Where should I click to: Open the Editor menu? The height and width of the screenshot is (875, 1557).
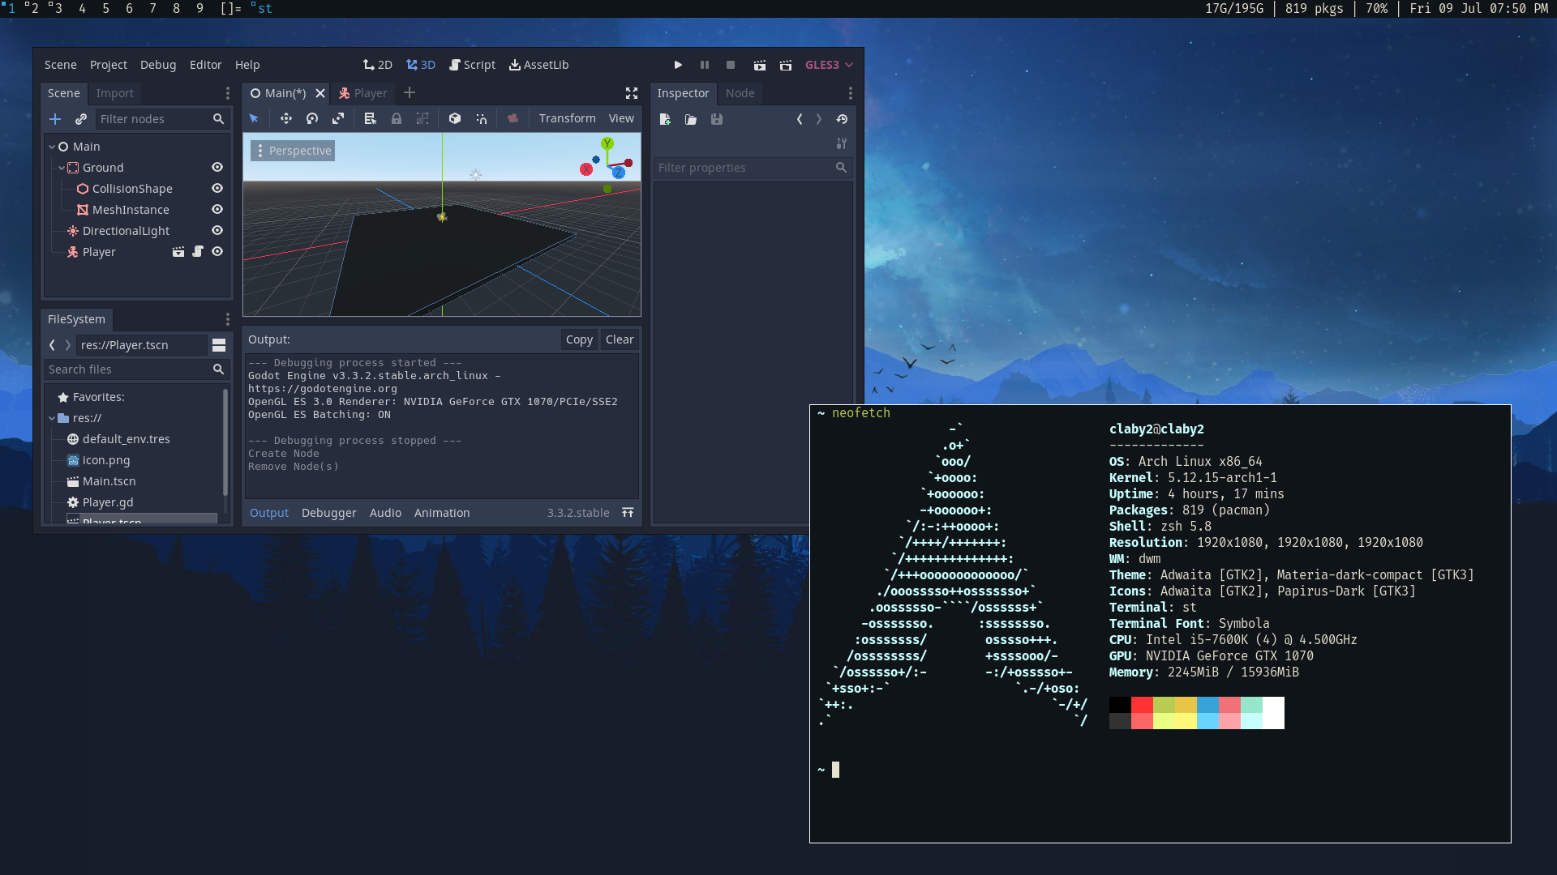(x=206, y=65)
